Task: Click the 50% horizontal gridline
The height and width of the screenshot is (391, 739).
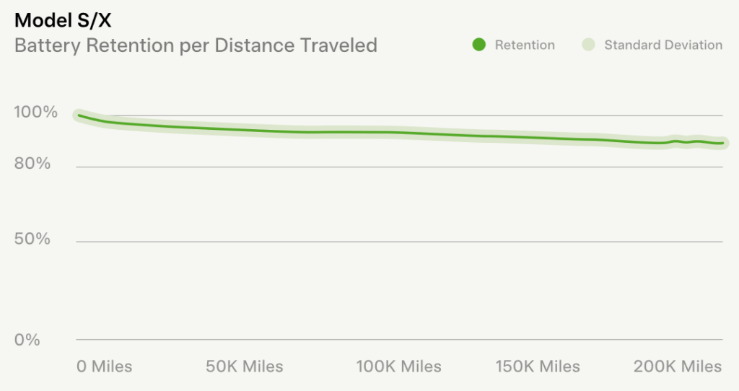Action: point(398,242)
